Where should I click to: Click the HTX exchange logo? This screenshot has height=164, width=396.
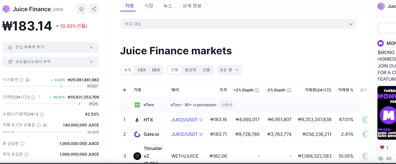point(137,120)
